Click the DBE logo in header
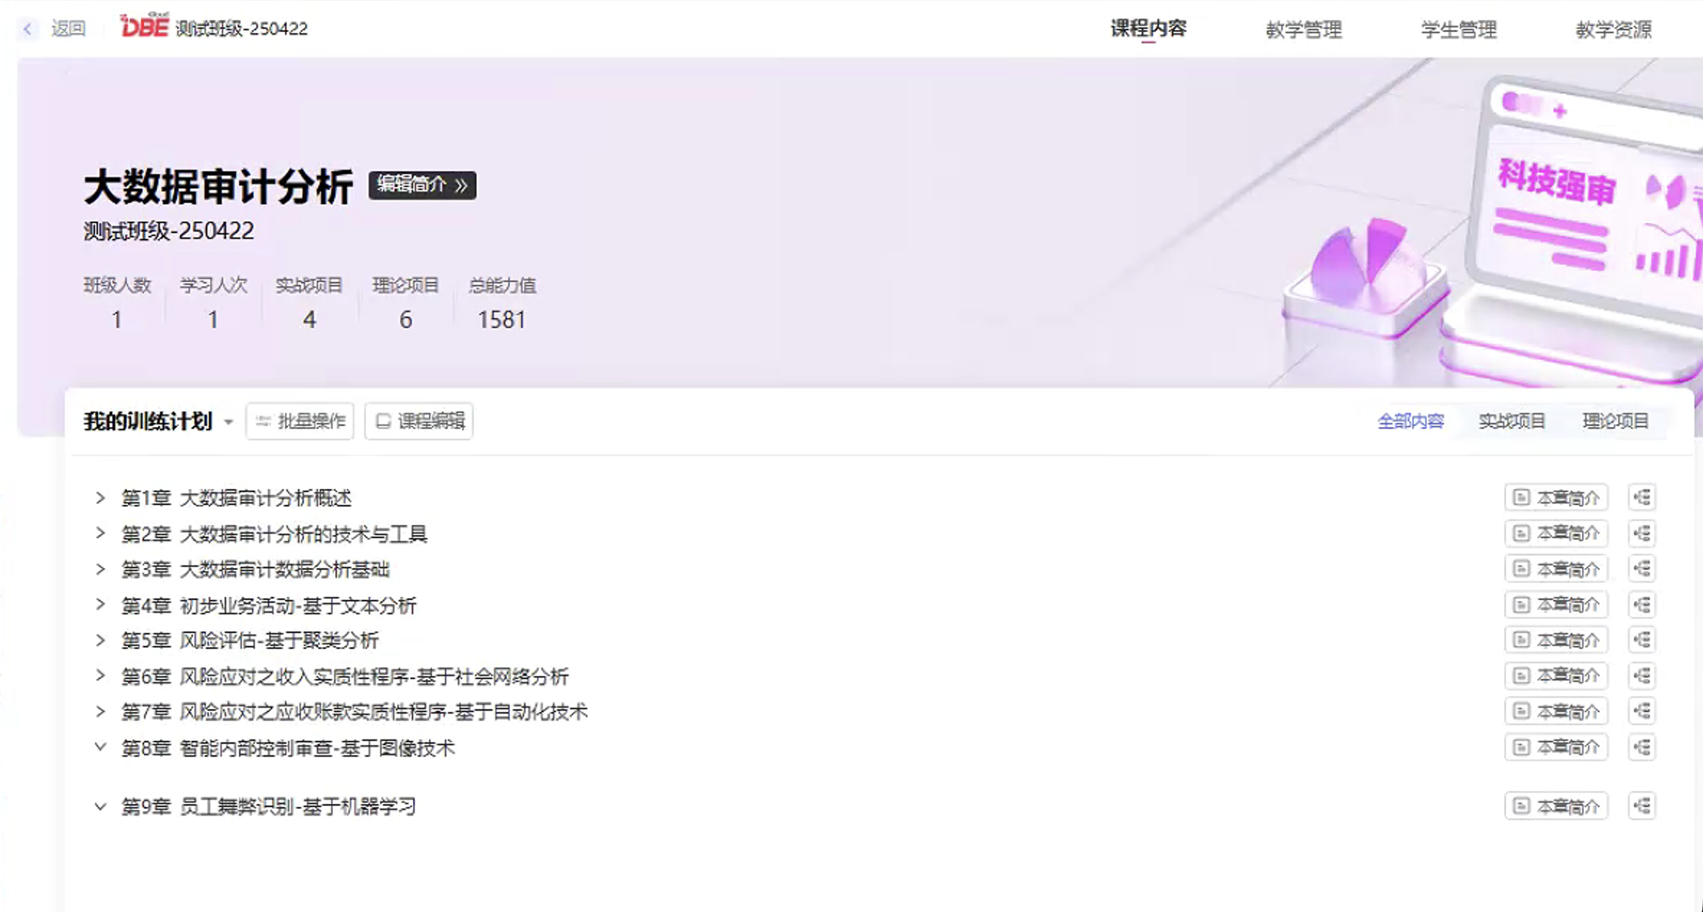1703x912 pixels. (x=145, y=26)
